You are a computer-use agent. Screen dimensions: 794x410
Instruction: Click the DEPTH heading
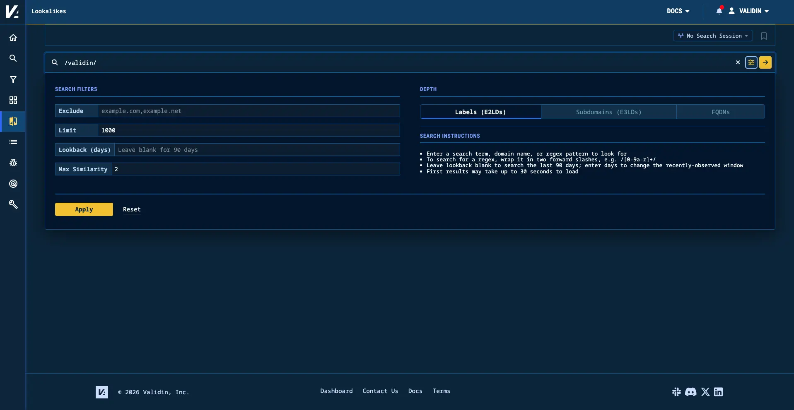(x=428, y=89)
